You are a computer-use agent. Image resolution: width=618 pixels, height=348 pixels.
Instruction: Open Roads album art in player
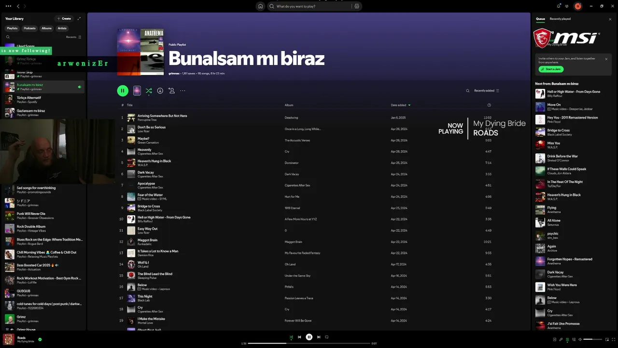click(x=8, y=339)
